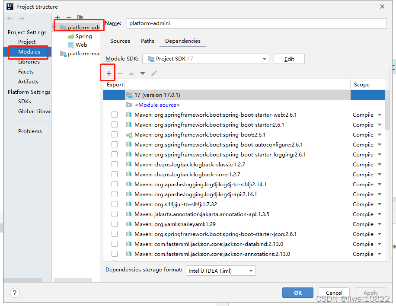Select the Dependencies tab

(183, 41)
